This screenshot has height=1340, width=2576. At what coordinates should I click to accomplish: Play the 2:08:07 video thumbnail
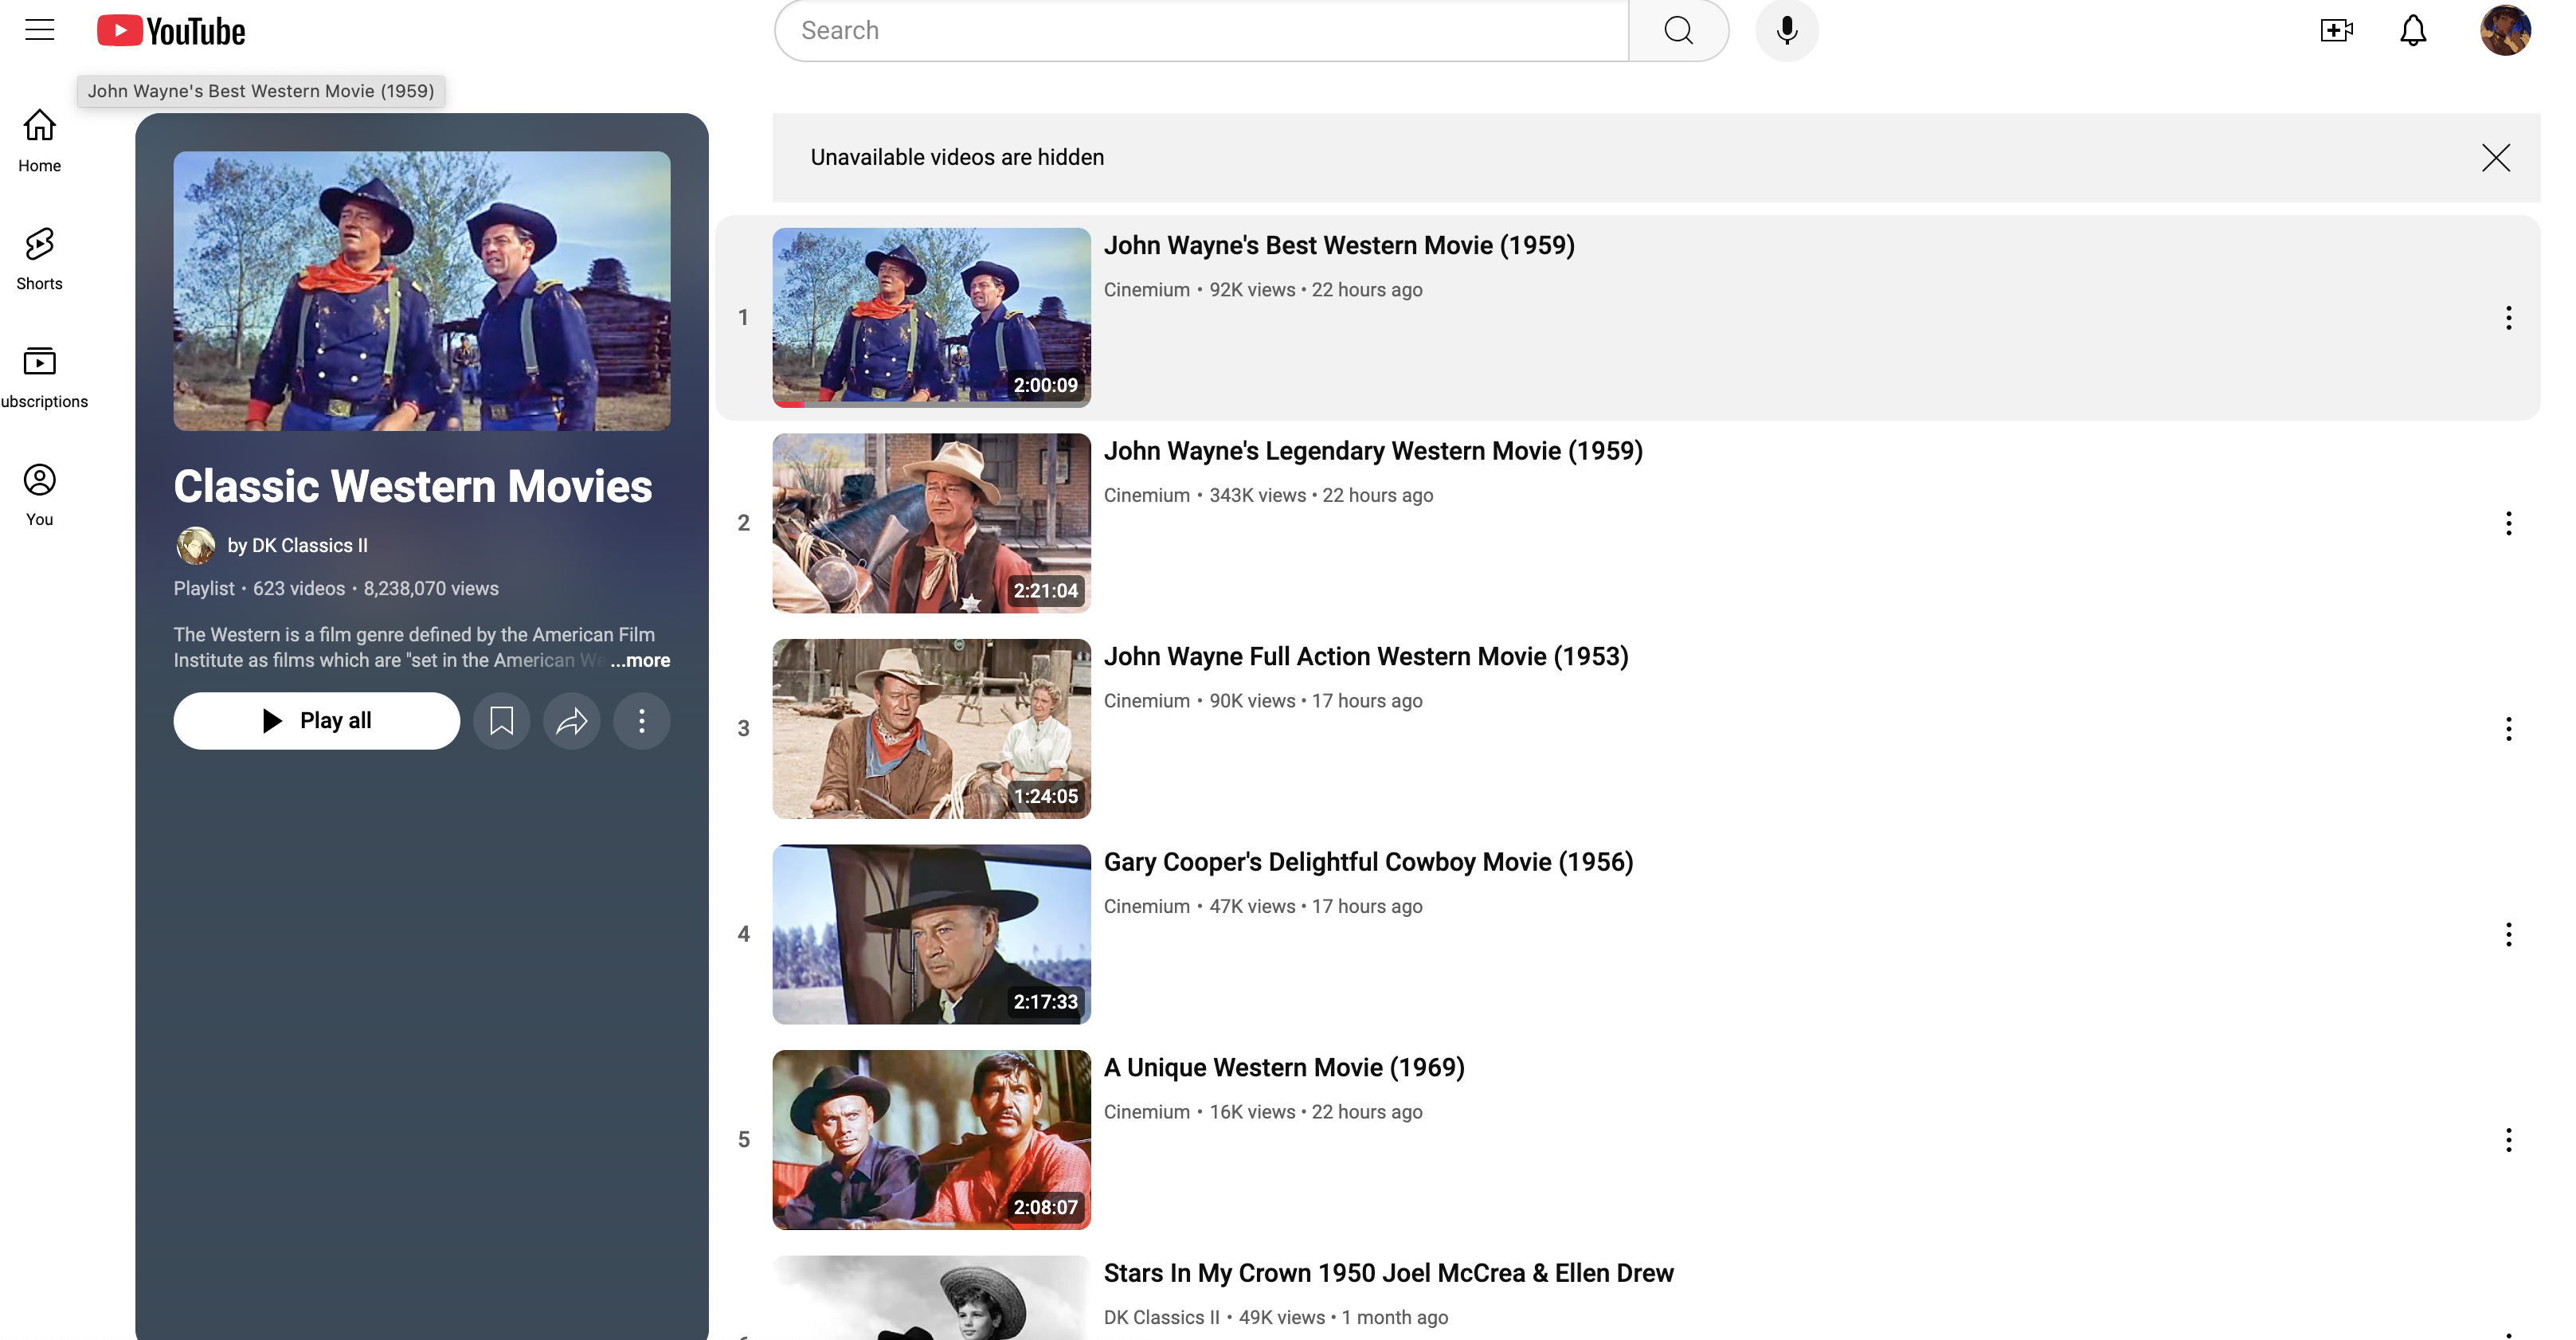[x=931, y=1140]
